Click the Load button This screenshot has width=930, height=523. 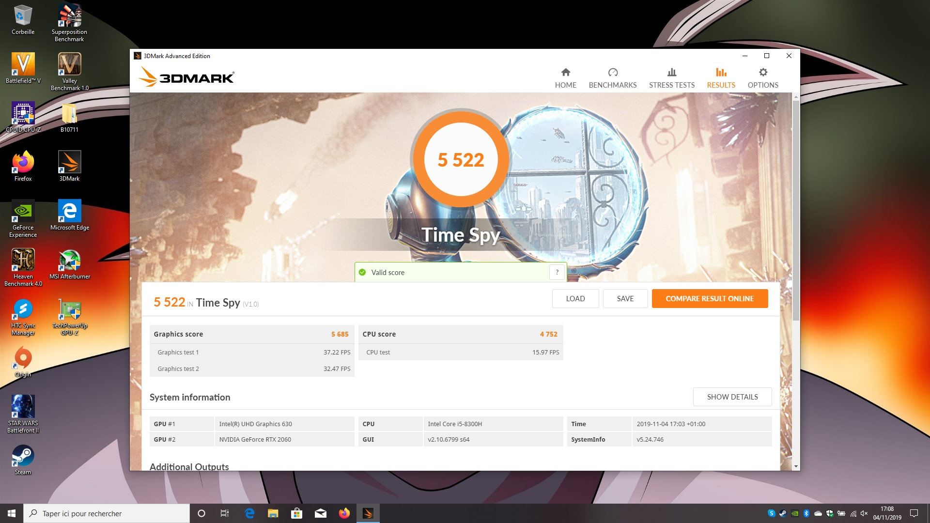click(575, 299)
